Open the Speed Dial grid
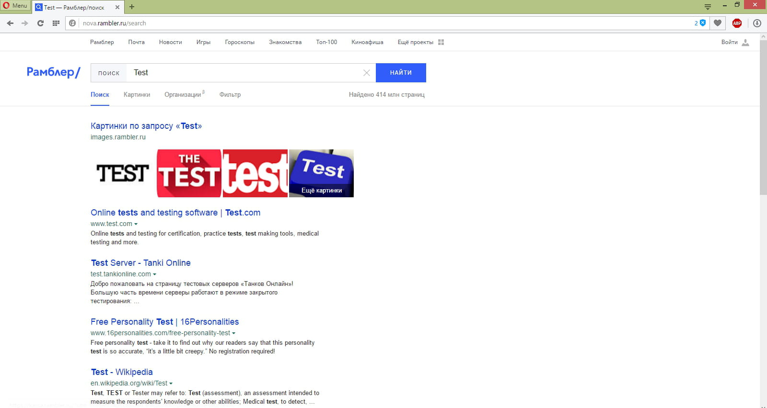The image size is (767, 408). tap(56, 23)
